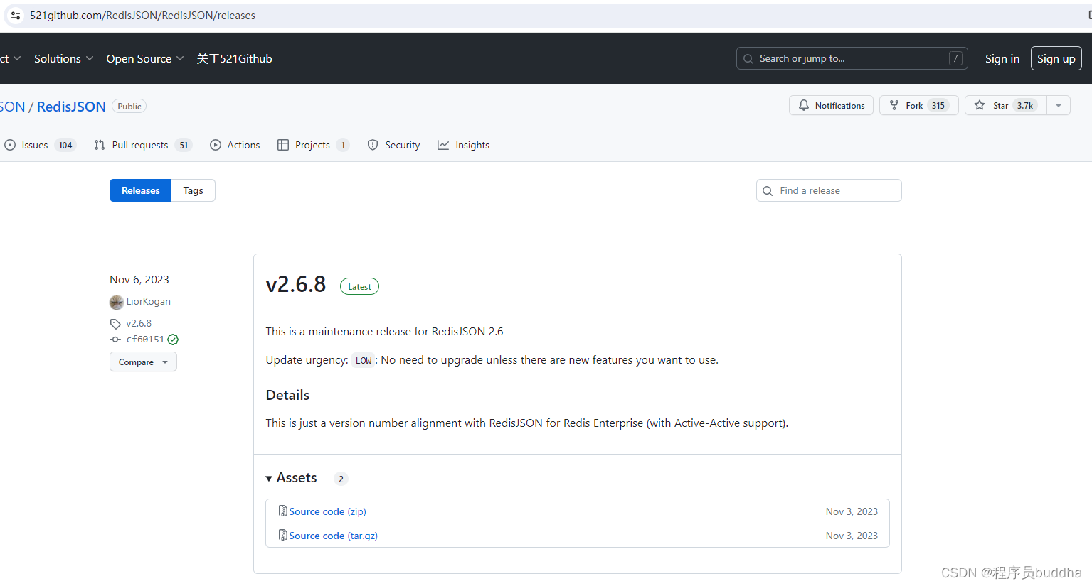Open the Insights tab
The image size is (1092, 586).
463,145
